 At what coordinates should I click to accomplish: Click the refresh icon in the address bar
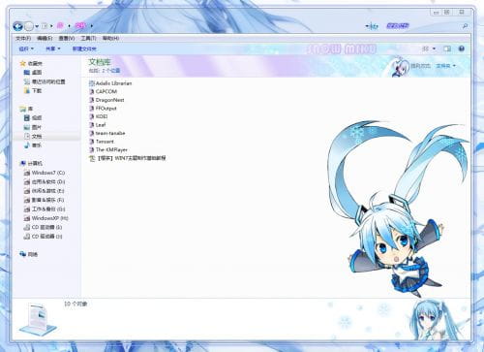point(374,26)
